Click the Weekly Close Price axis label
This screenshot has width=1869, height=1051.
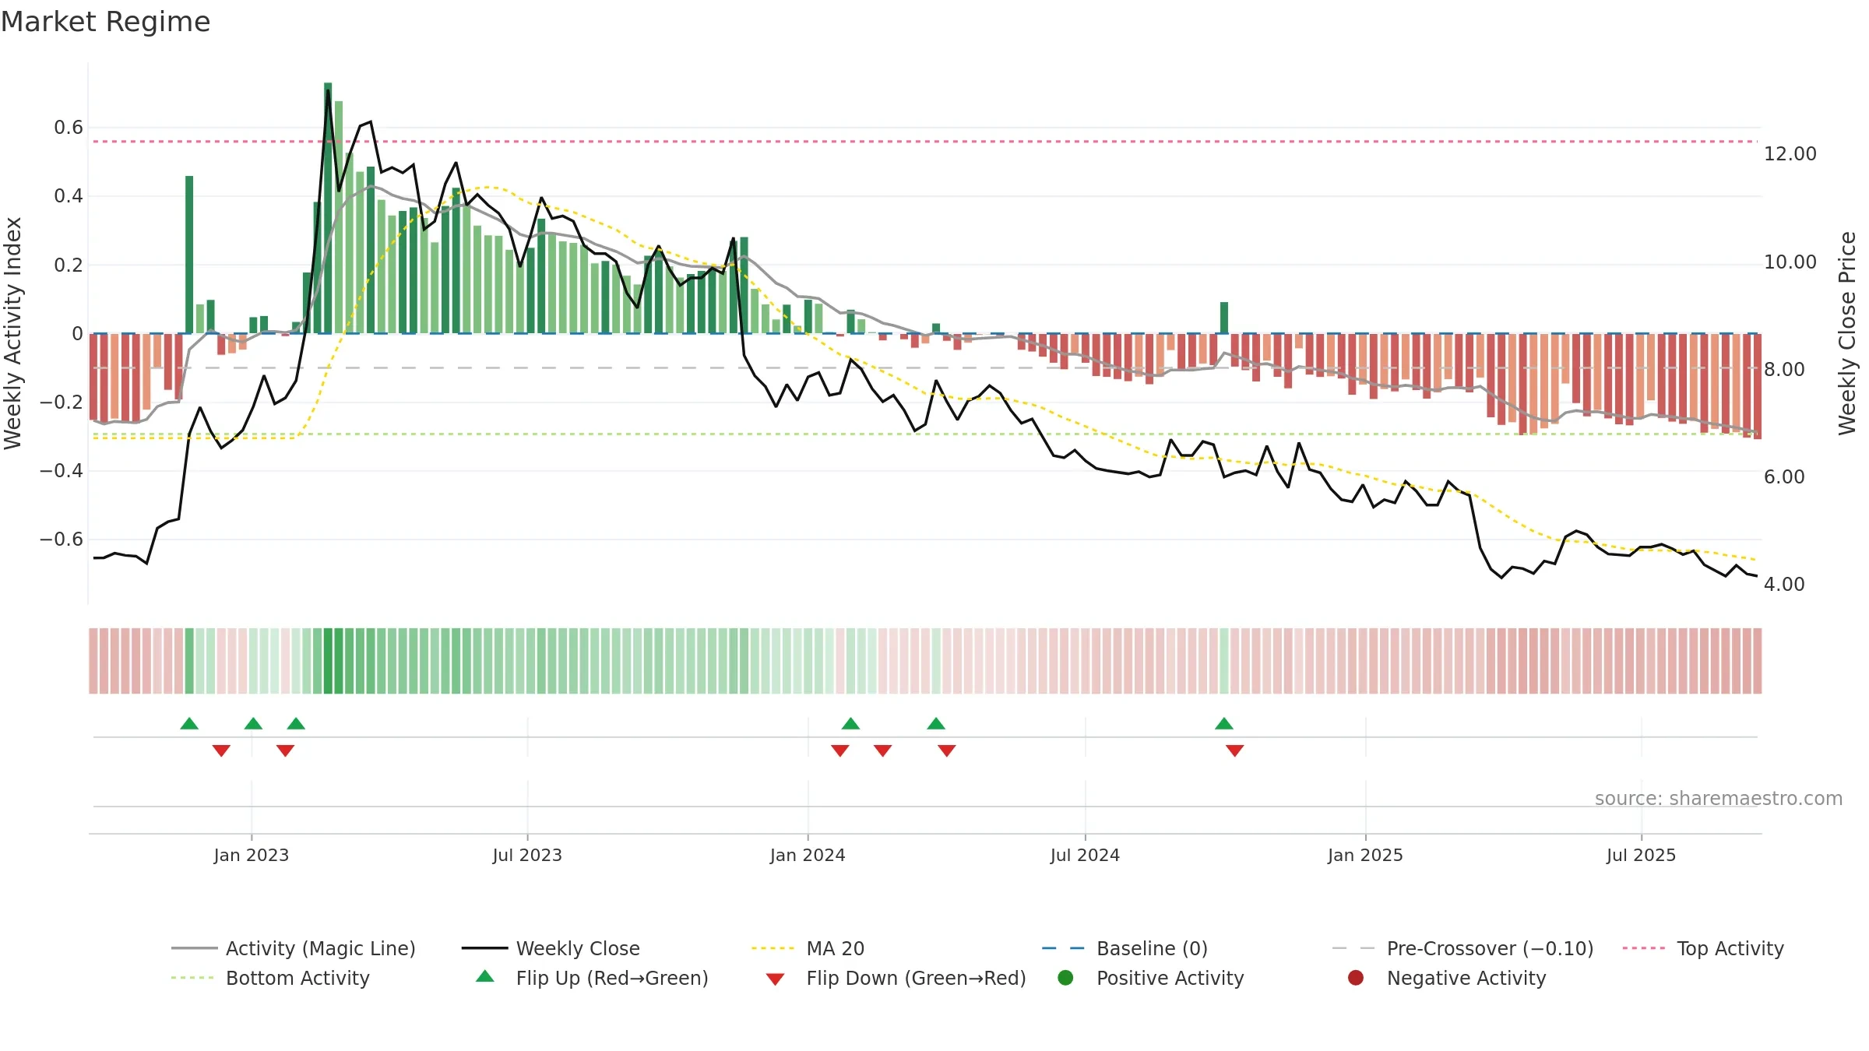click(x=1847, y=333)
